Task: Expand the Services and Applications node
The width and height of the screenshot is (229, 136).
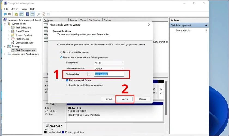Action: point(5,54)
